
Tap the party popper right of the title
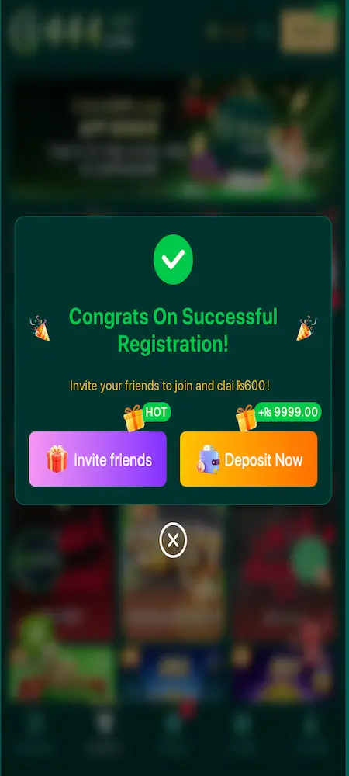[x=306, y=328]
